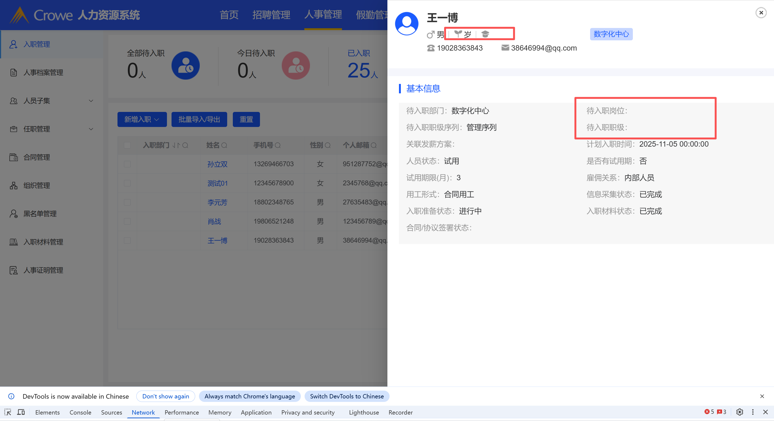
Task: Click DevTools inspect element icon
Action: 8,412
